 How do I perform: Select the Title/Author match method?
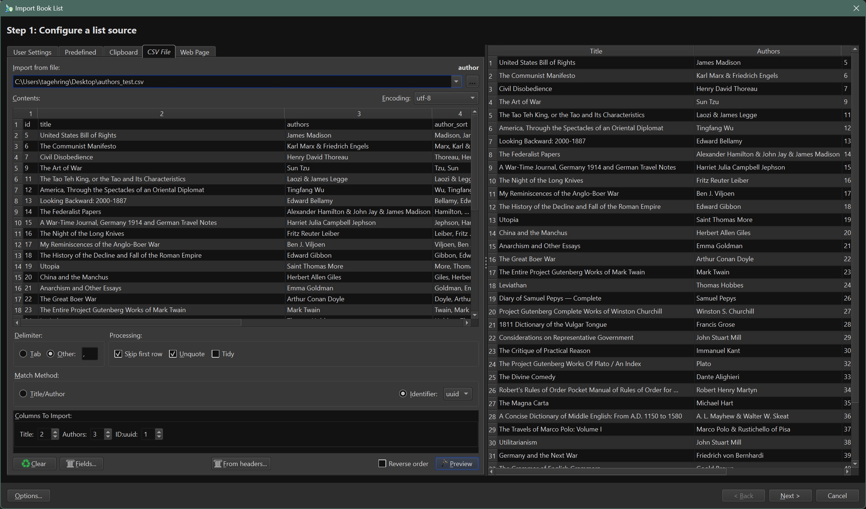[x=23, y=394]
